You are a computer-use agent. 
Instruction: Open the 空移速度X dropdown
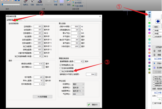[x=42, y=26]
